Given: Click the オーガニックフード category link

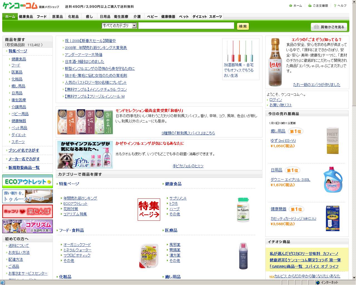Looking at the screenshot, I should (x=77, y=245).
